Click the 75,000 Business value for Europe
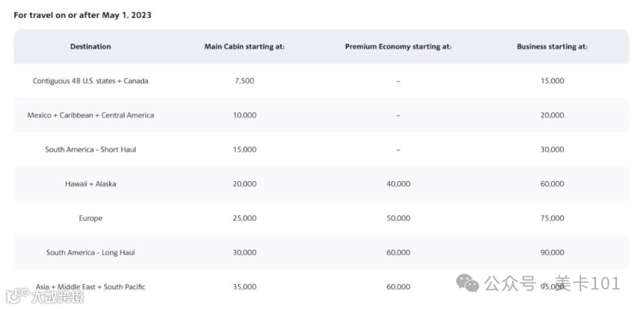Viewport: 641px width, 309px height. coord(552,218)
